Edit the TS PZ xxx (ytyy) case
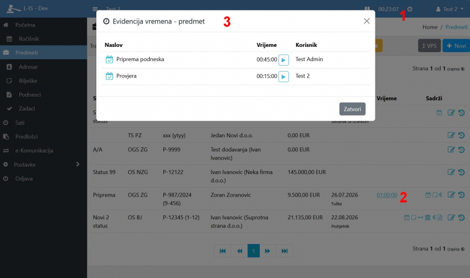This screenshot has height=278, width=470. click(x=451, y=135)
